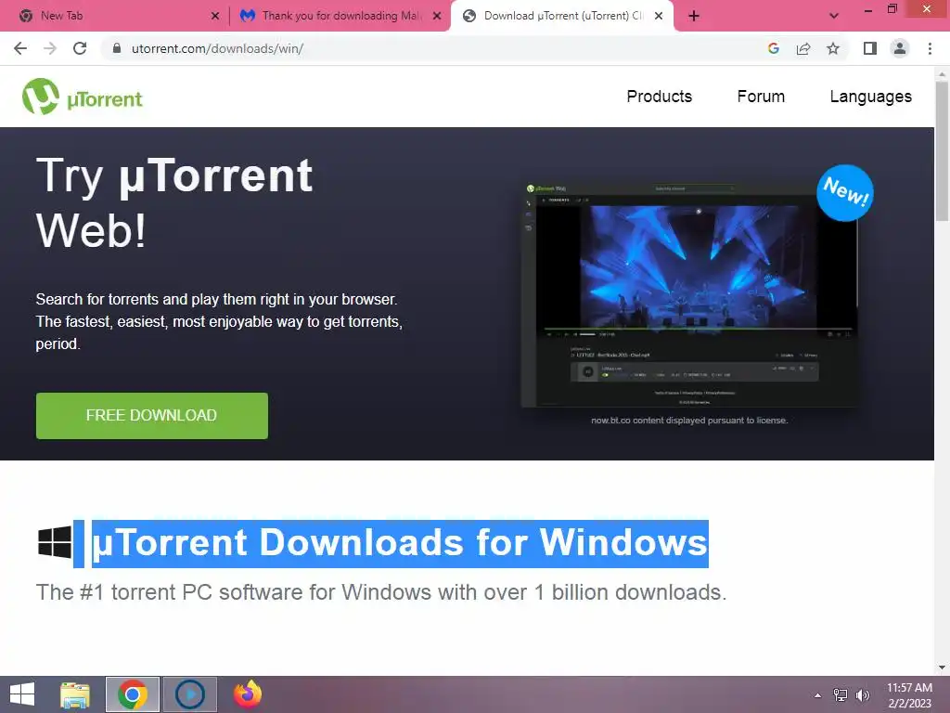The width and height of the screenshot is (950, 713).
Task: Bookmark this page with the star
Action: coord(833,48)
